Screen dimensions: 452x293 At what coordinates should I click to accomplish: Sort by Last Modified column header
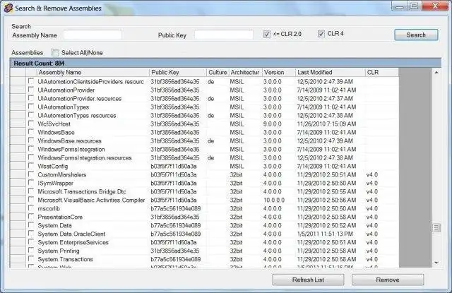click(331, 72)
